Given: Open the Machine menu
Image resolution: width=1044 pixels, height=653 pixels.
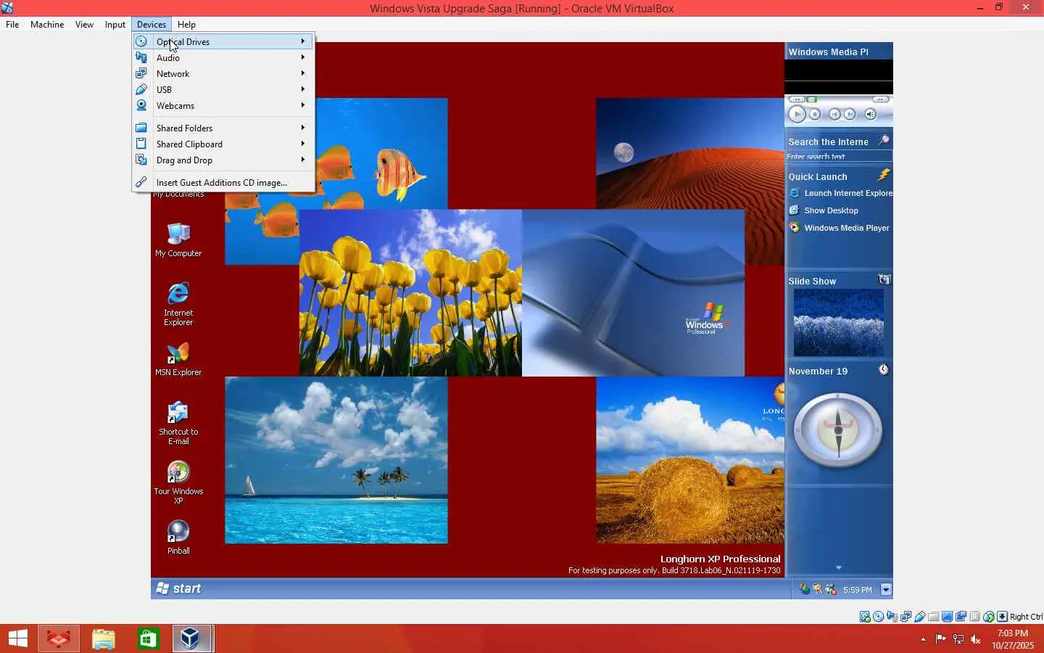Looking at the screenshot, I should (47, 25).
